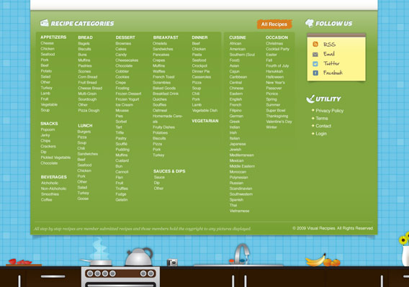
Task: Select the SNACKS category heading
Action: [49, 124]
